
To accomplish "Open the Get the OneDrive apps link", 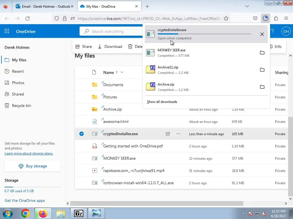I will coord(25,200).
